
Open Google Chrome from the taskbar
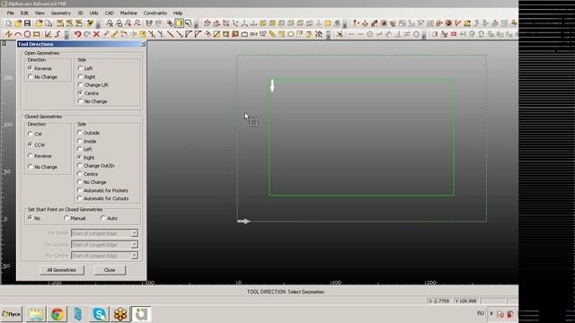point(57,314)
